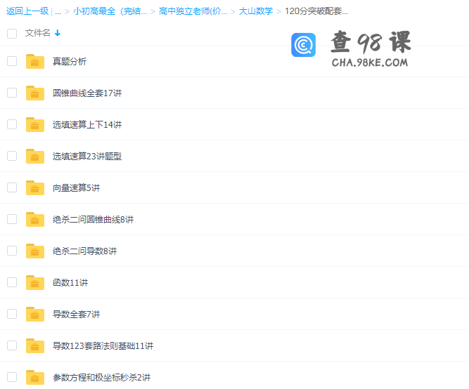Check the box for 选填速算23讲题型
Viewport: 469px width, 389px height.
[12, 156]
